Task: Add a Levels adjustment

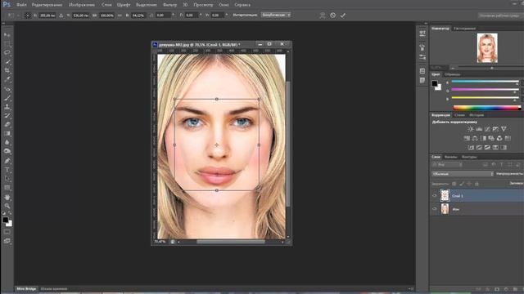Action: (479, 129)
